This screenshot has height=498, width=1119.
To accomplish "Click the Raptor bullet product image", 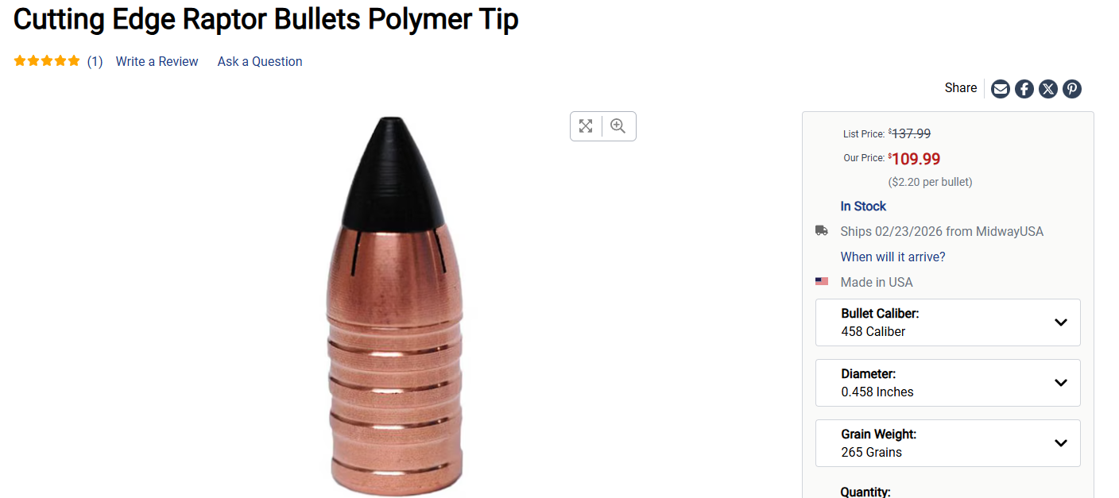I will click(397, 306).
